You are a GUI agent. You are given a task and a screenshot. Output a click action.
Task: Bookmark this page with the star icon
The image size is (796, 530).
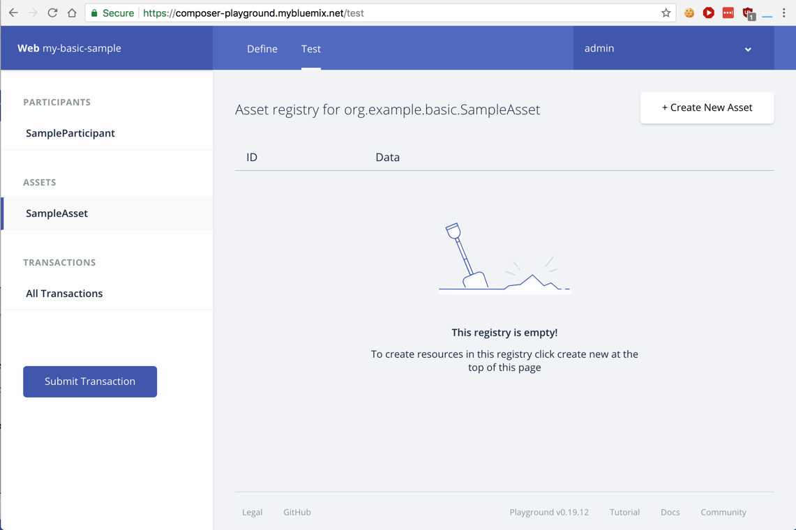click(666, 13)
